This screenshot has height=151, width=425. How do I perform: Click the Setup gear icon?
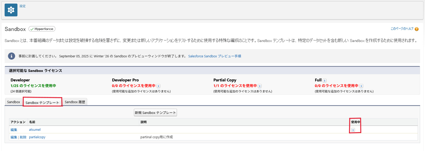11,10
